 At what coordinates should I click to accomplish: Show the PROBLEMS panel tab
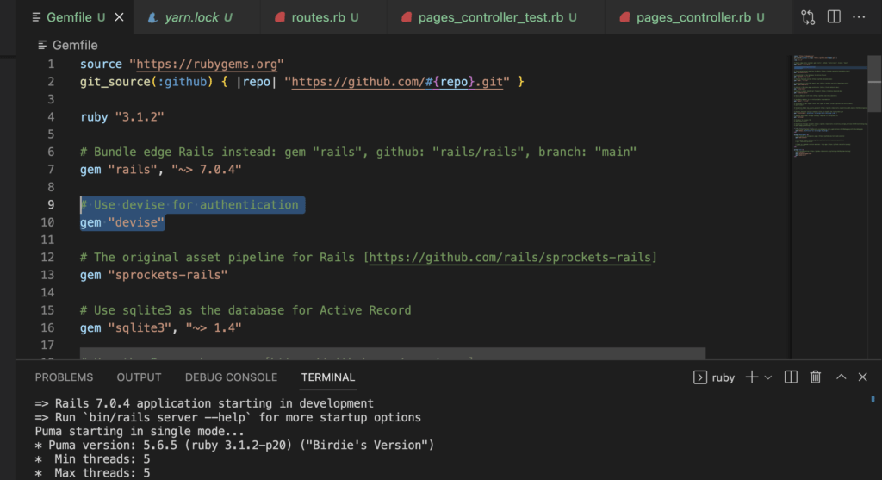coord(64,377)
